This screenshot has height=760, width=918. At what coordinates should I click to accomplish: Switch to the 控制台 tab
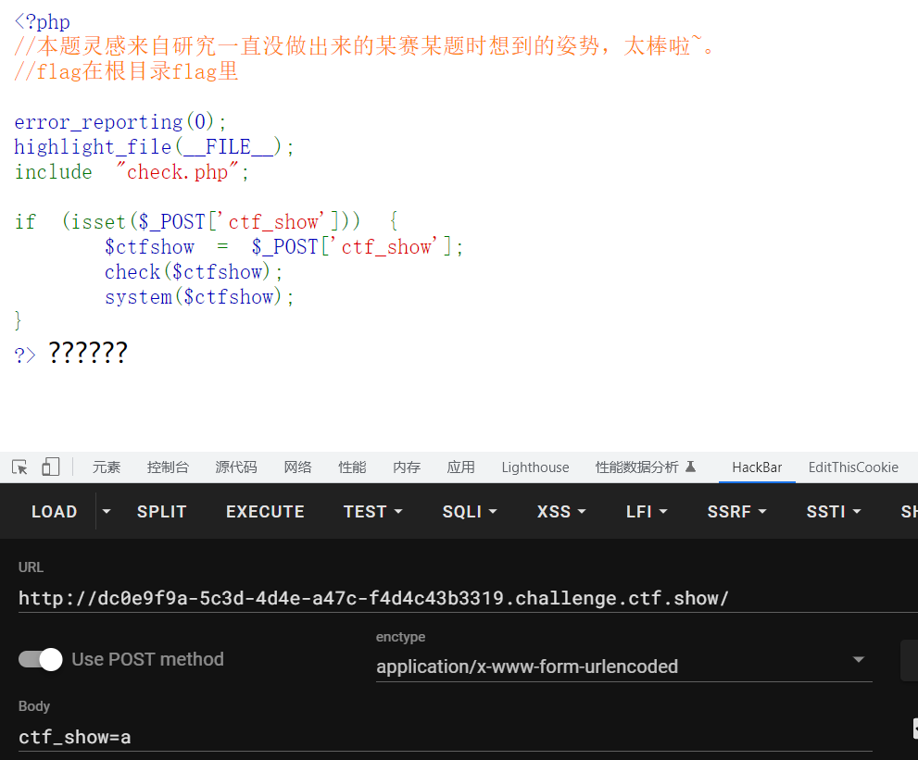[x=168, y=467]
